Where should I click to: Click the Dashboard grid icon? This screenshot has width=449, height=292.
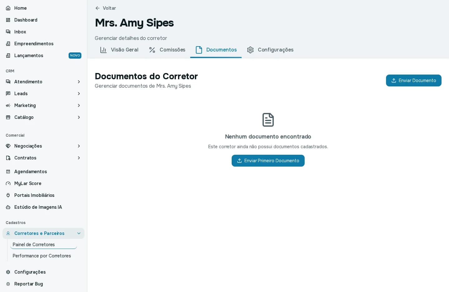point(8,20)
